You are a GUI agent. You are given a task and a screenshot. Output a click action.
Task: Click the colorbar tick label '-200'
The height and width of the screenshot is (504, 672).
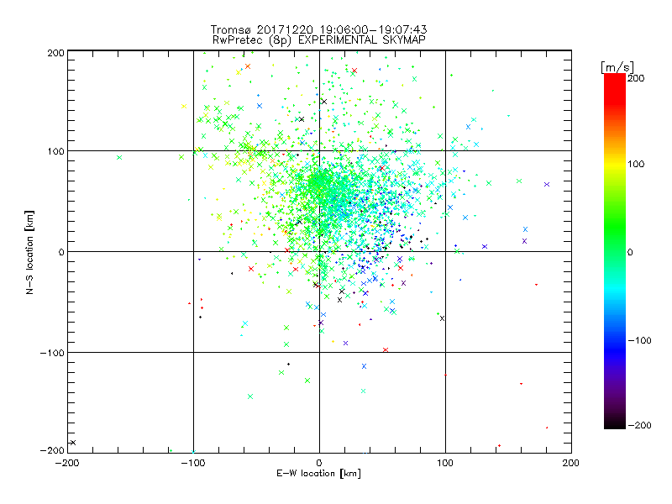[639, 425]
